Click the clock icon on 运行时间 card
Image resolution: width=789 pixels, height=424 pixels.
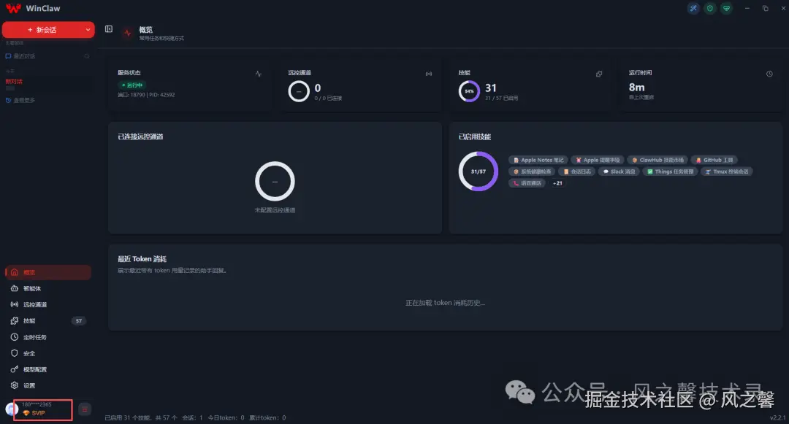(x=769, y=74)
